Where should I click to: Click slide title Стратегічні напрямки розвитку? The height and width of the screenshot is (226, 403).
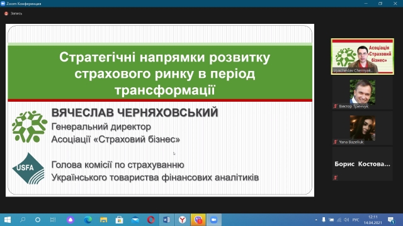pos(164,73)
